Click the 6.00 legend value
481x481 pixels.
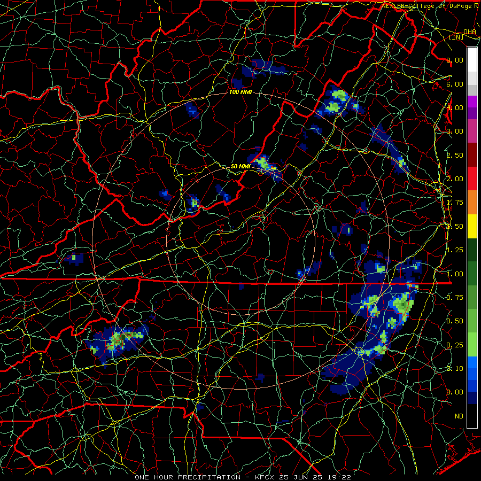tap(455, 84)
